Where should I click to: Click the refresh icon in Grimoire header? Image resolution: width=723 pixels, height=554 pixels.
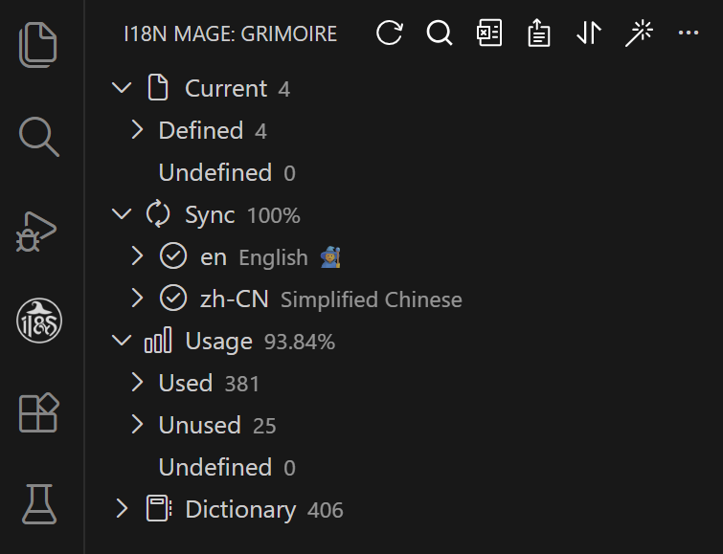tap(390, 33)
